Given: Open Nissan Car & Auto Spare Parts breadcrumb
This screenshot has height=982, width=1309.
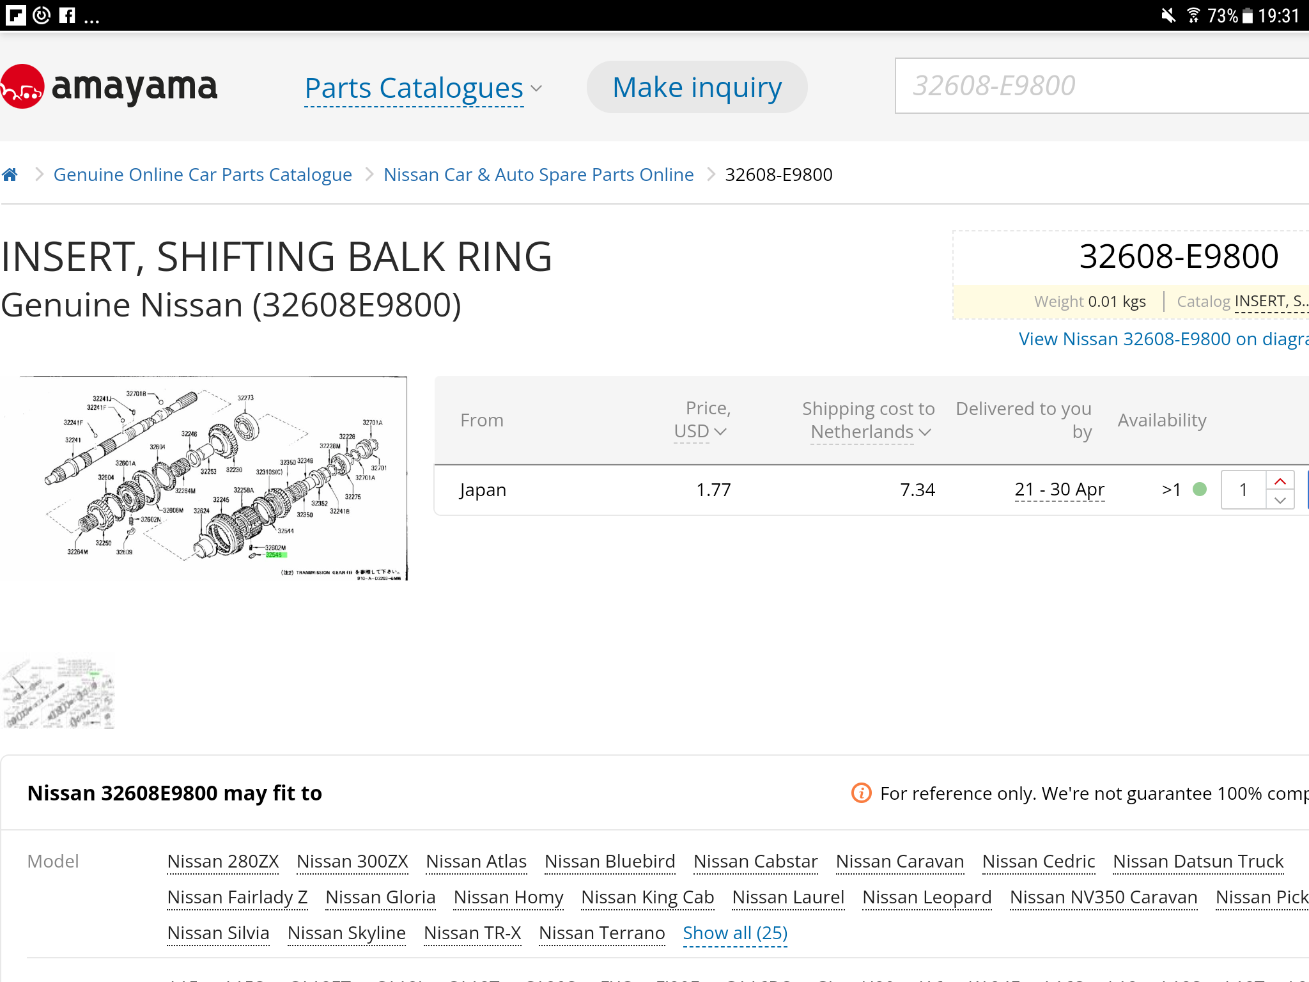Looking at the screenshot, I should (538, 175).
